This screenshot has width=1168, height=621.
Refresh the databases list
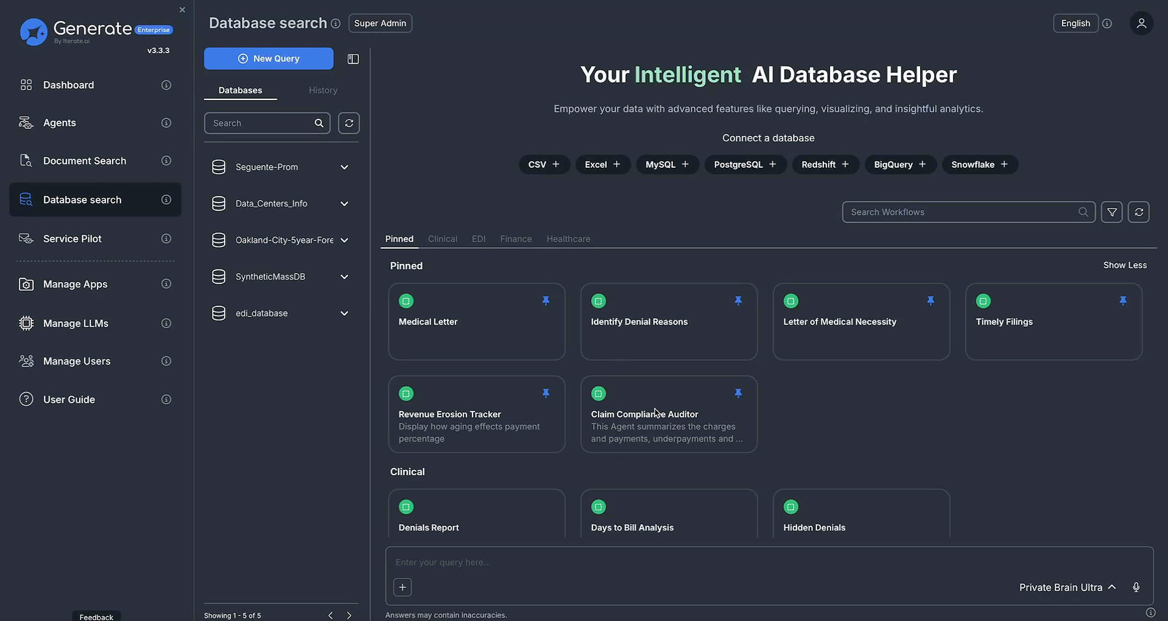(349, 123)
